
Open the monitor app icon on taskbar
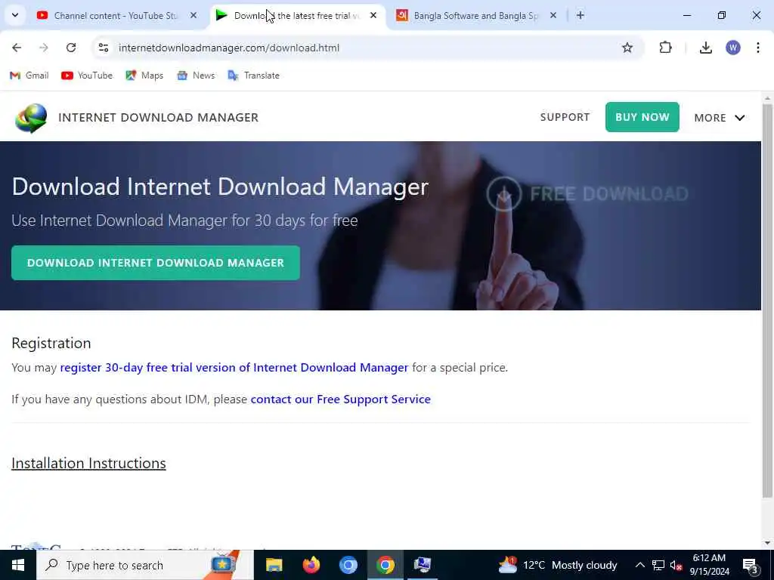coord(422,565)
